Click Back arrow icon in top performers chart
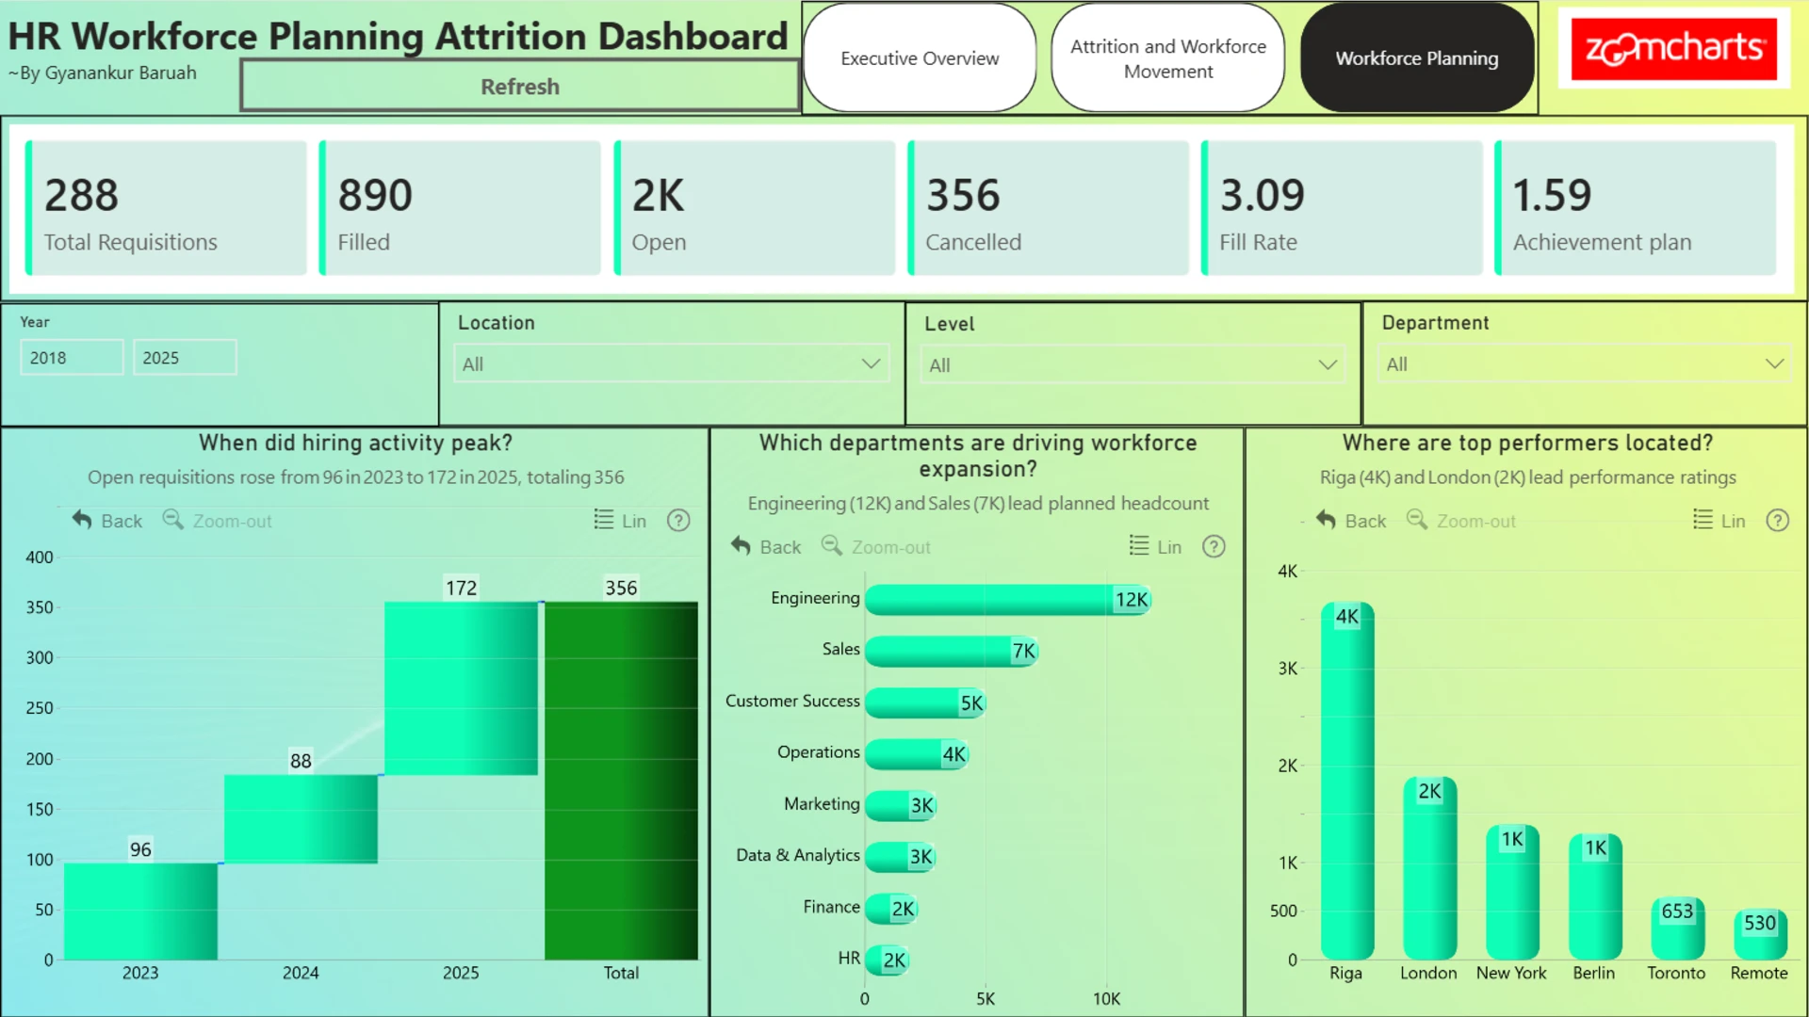This screenshot has width=1809, height=1017. [1326, 520]
